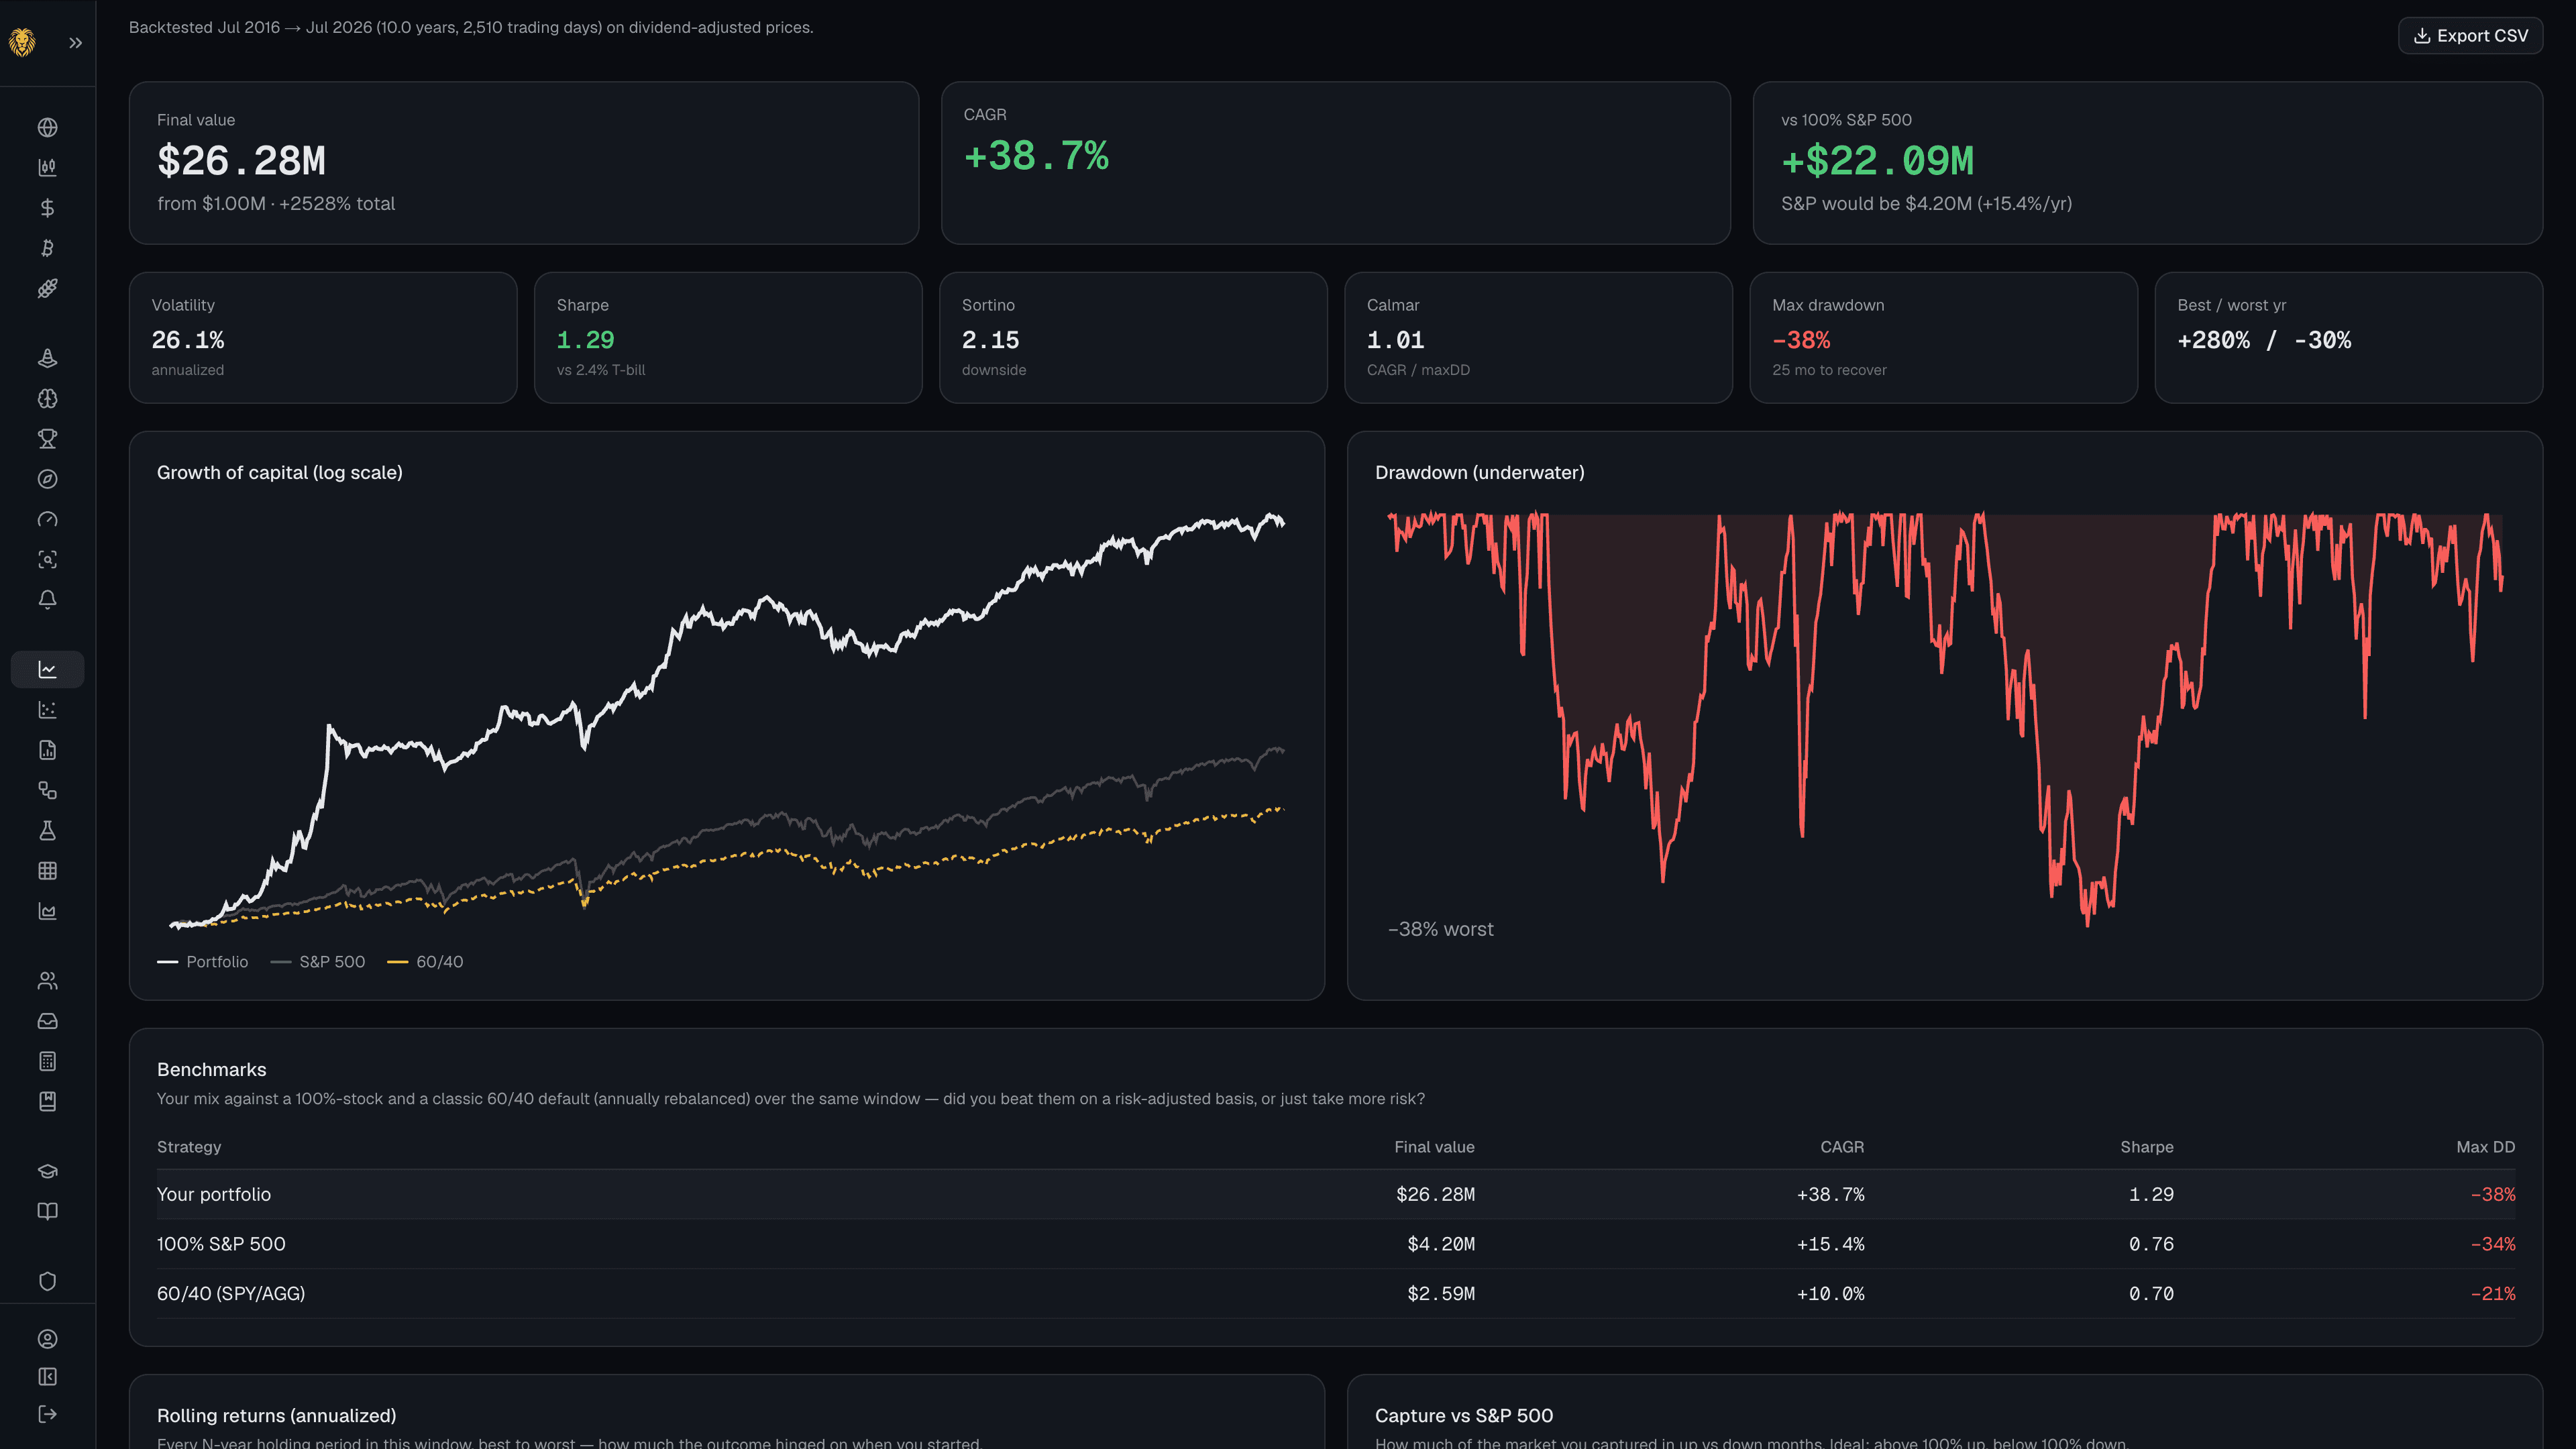
Task: Open the scan search icon
Action: (x=47, y=559)
